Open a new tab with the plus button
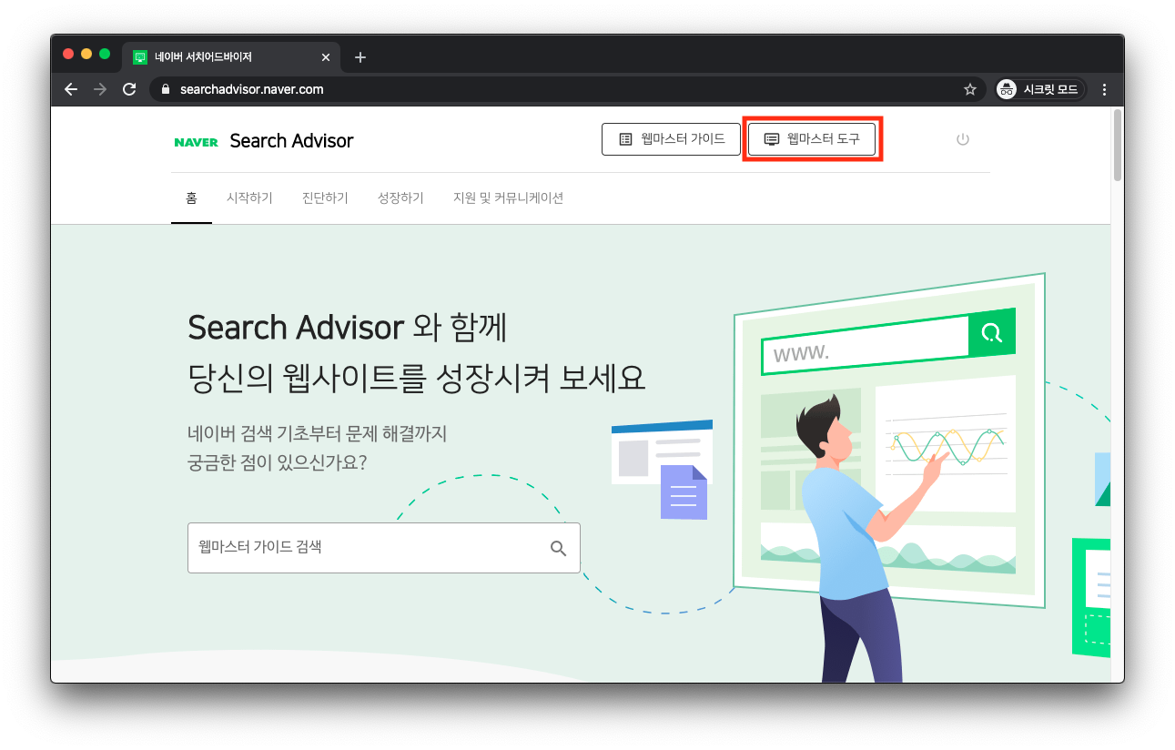Image resolution: width=1175 pixels, height=750 pixels. [x=360, y=57]
